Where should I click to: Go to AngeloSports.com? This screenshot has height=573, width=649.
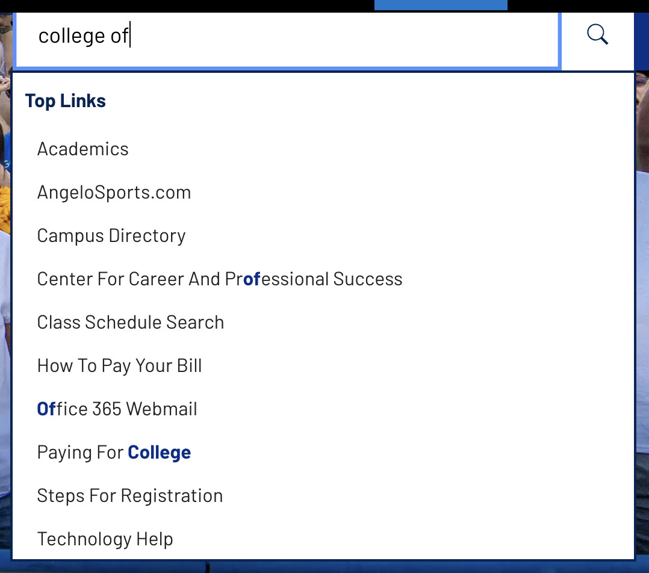114,192
